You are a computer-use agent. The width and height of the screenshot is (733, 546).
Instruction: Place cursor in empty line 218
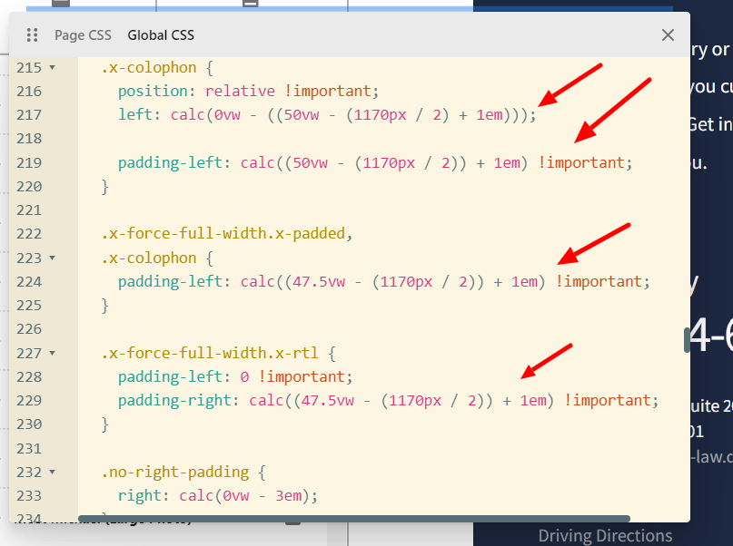(x=272, y=139)
